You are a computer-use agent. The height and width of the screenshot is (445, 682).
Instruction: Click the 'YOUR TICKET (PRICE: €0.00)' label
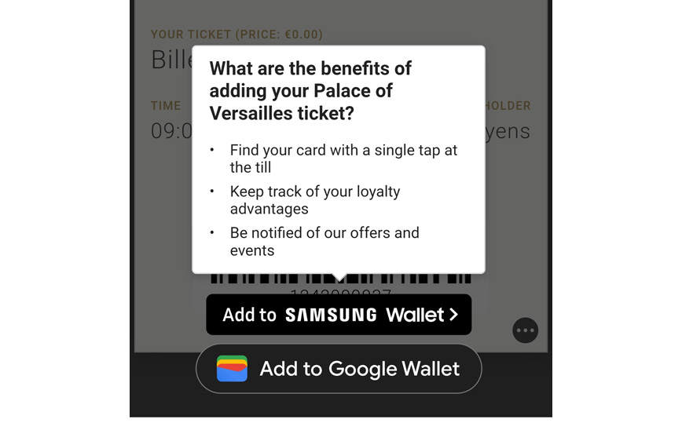coord(236,35)
